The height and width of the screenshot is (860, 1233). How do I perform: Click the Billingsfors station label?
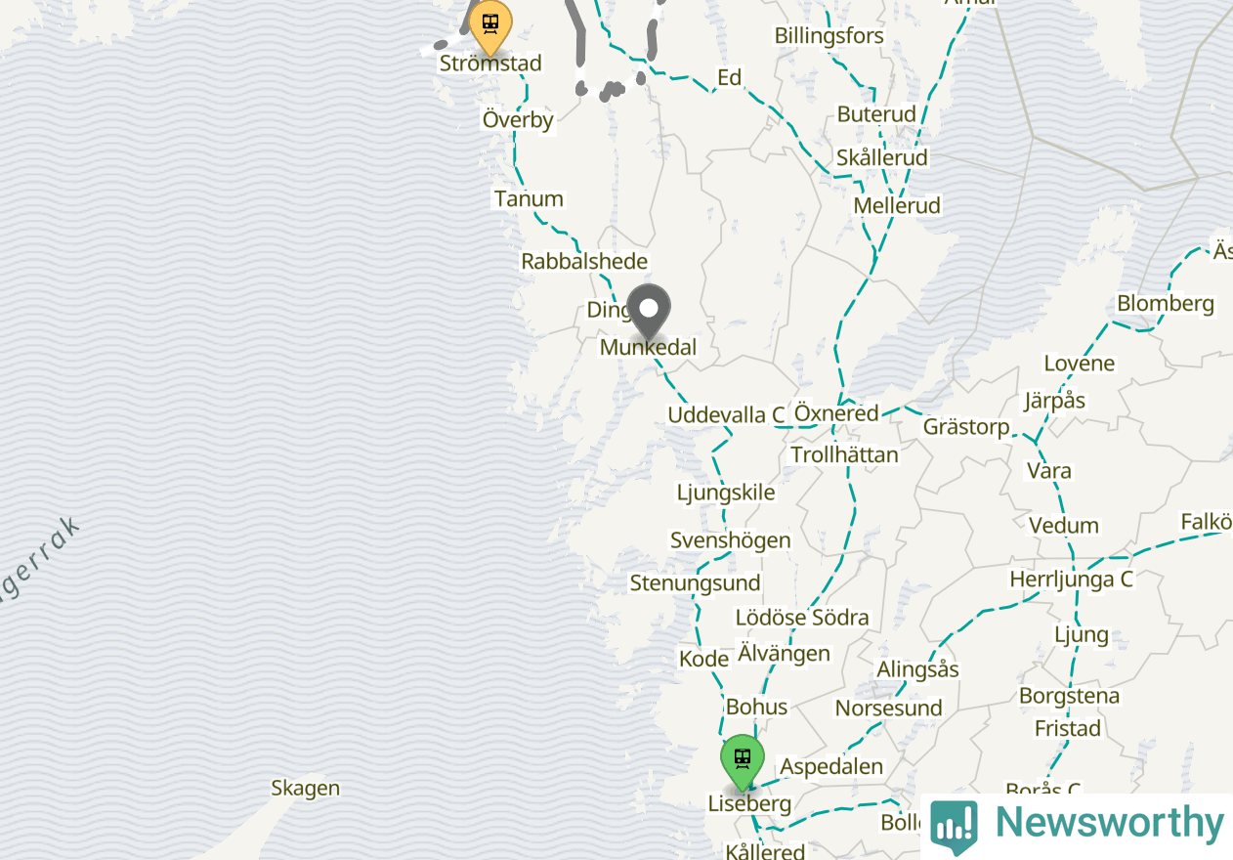(x=829, y=36)
